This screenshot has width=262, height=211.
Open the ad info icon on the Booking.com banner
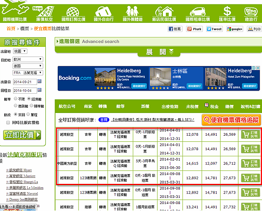[254, 68]
